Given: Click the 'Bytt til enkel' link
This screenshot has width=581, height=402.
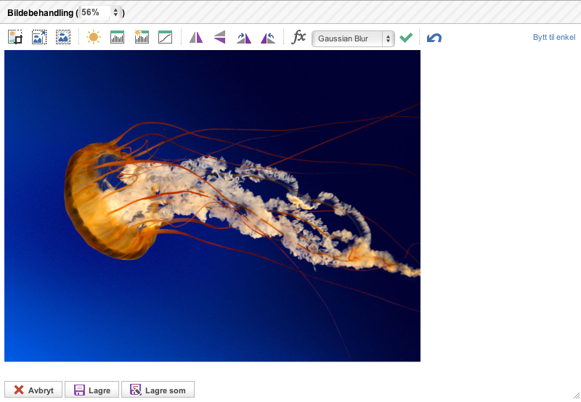Looking at the screenshot, I should 553,38.
